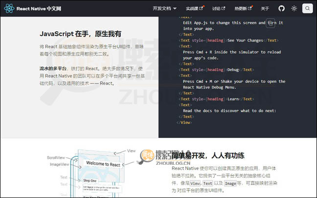This screenshot has width=317, height=198.
Task: Click the ScrollView diagram label
Action: [x=56, y=157]
